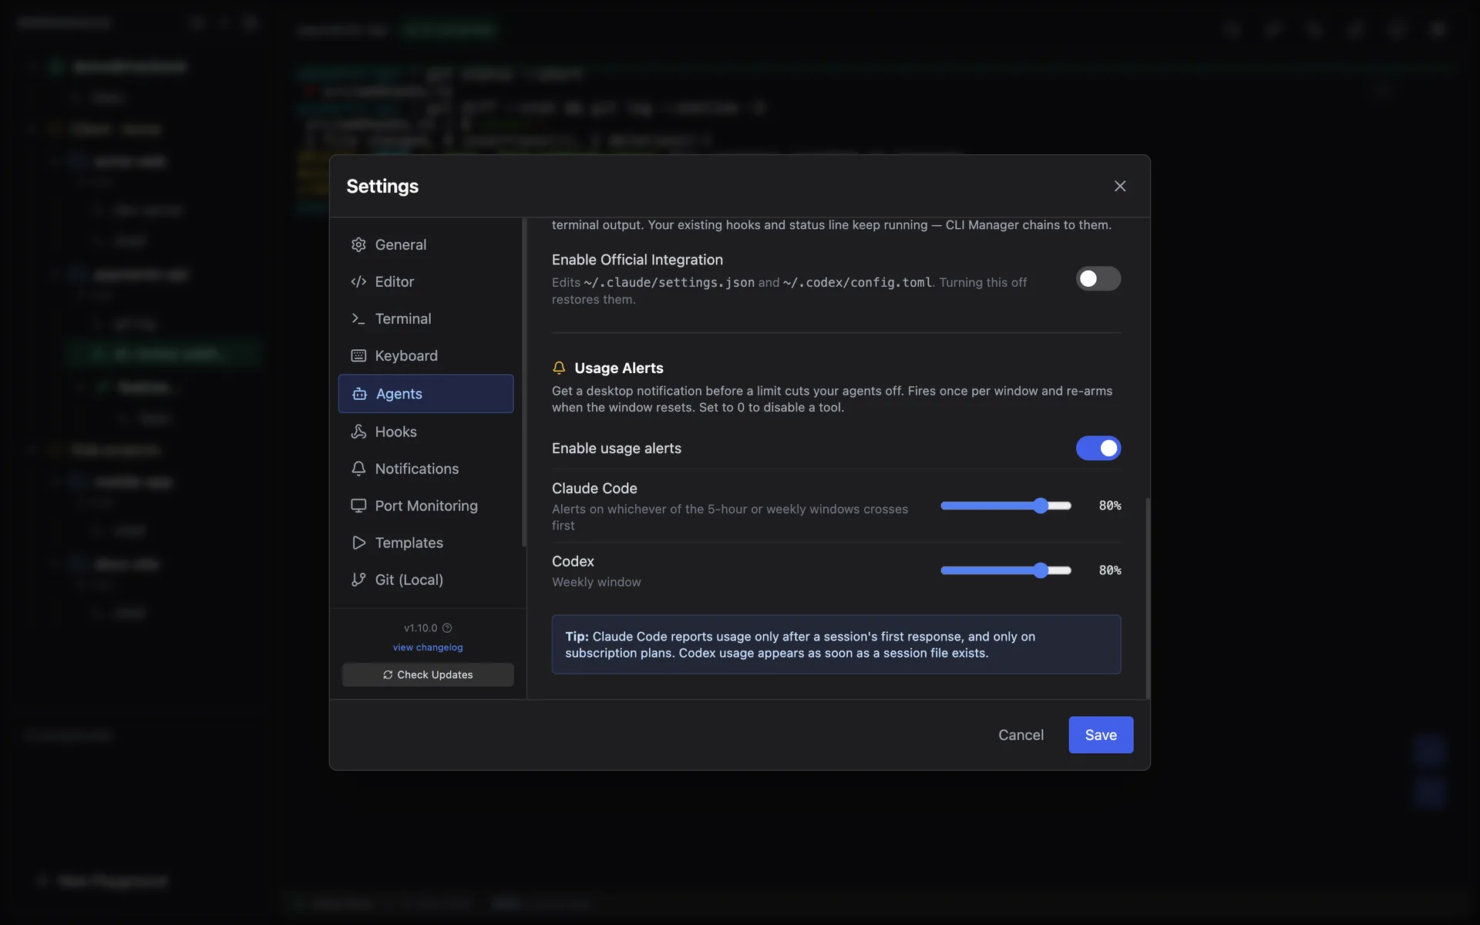The width and height of the screenshot is (1480, 925).
Task: Click the Codex 80% value
Action: (1110, 570)
